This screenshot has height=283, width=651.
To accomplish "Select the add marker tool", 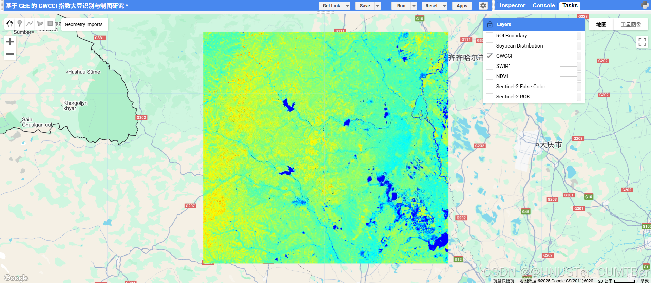I will 20,23.
